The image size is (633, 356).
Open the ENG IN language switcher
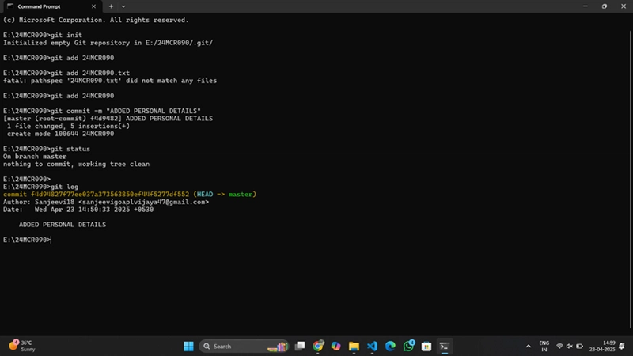(x=544, y=347)
